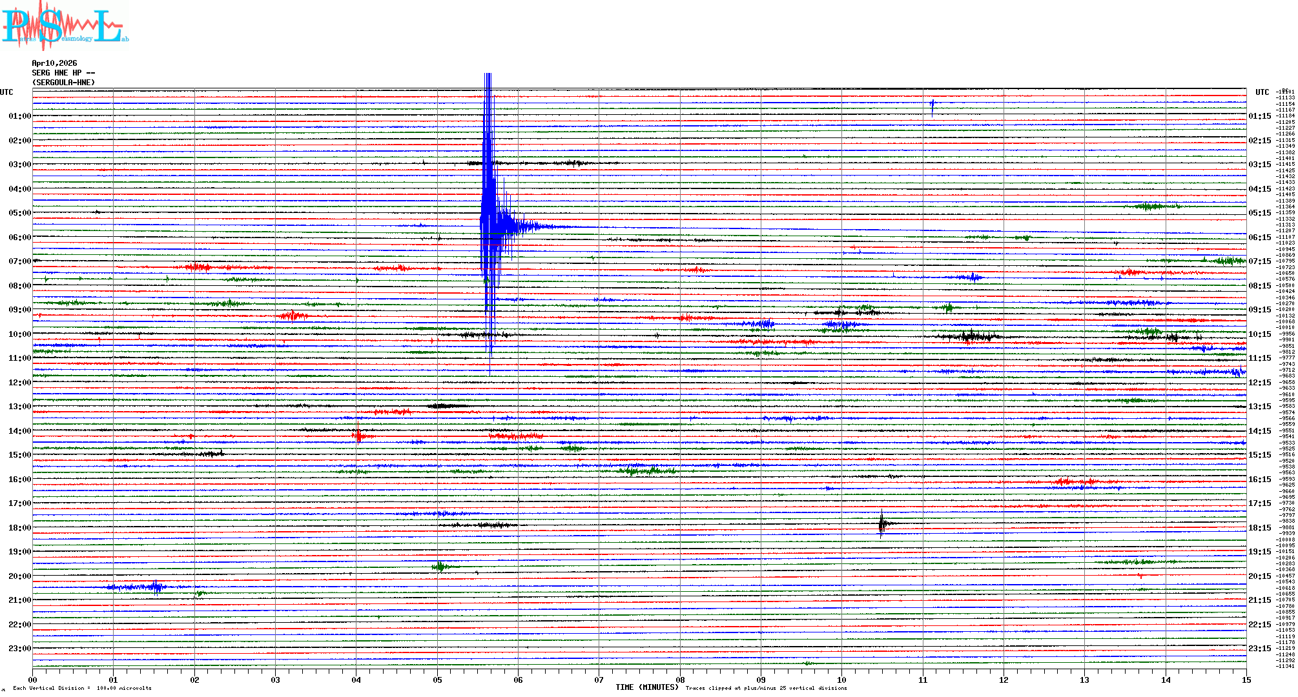Click the right UTC axis header

(1262, 92)
